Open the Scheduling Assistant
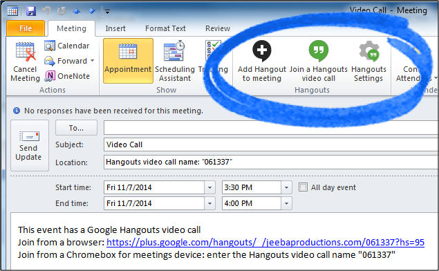Image resolution: width=439 pixels, height=271 pixels. [175, 61]
